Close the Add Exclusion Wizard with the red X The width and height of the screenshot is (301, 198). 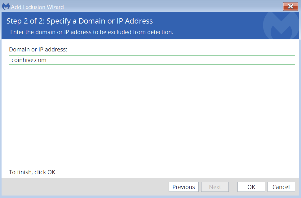(290, 7)
